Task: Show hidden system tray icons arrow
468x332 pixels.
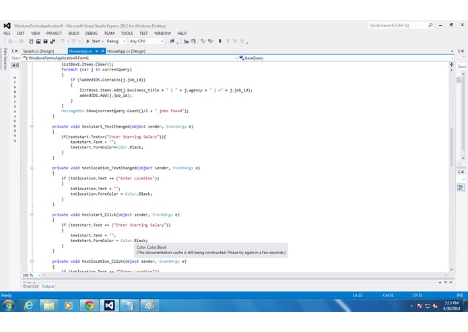Action: coord(411,306)
